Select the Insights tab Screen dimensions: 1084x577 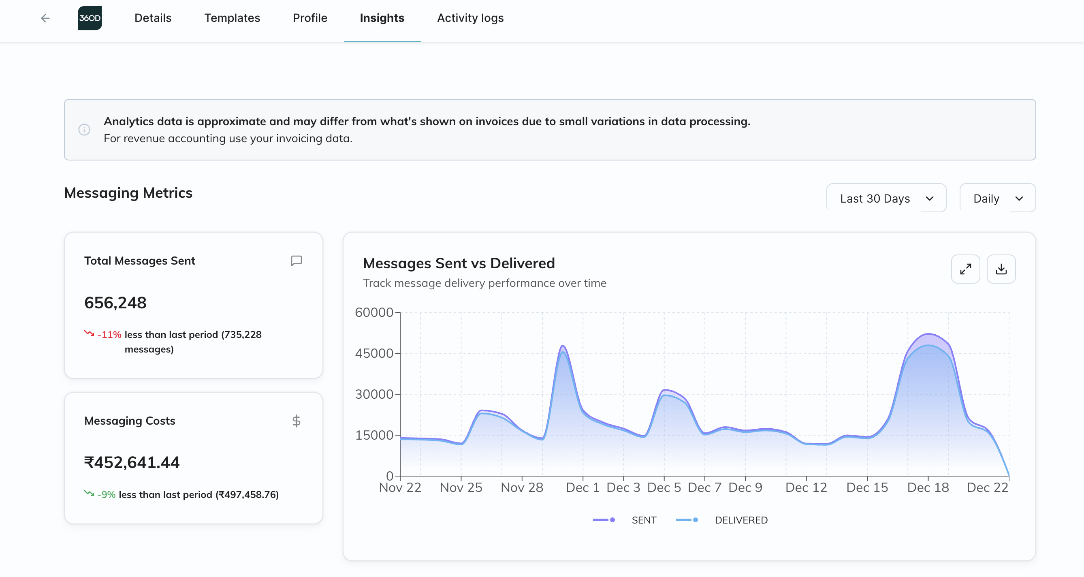point(382,18)
